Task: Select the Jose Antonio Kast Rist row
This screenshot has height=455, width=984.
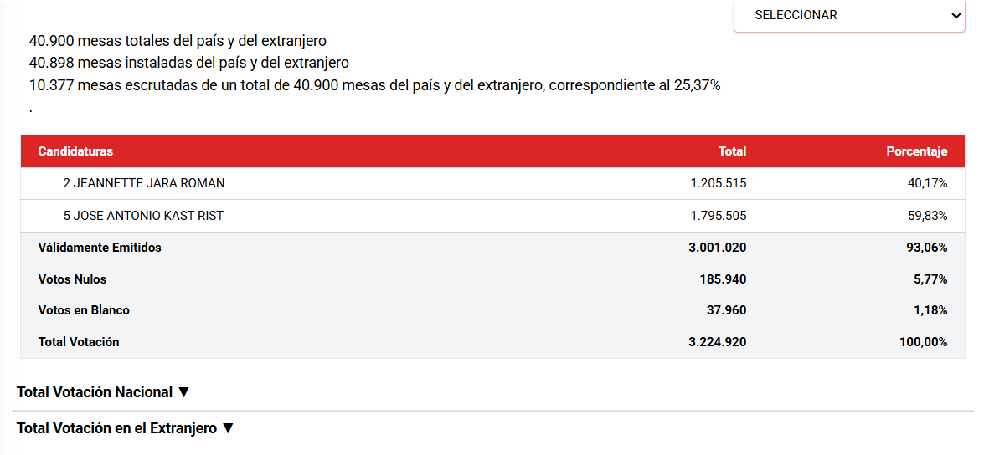Action: pyautogui.click(x=143, y=216)
